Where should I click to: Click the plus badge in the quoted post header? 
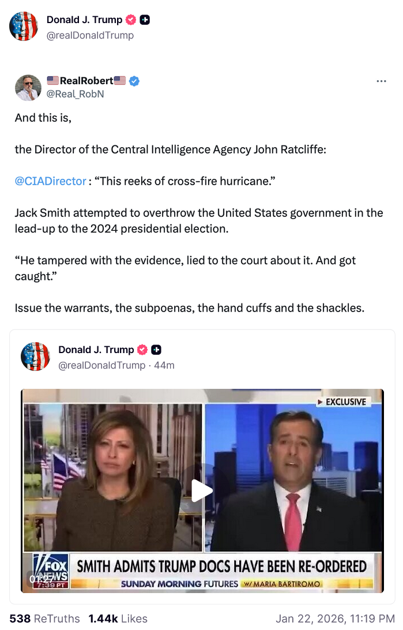click(x=156, y=350)
